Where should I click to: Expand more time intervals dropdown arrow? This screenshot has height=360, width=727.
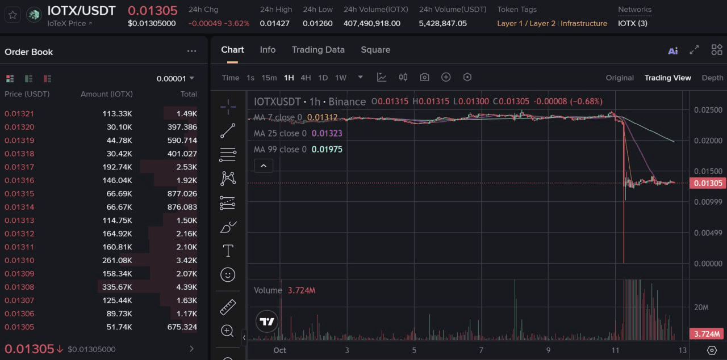click(360, 77)
